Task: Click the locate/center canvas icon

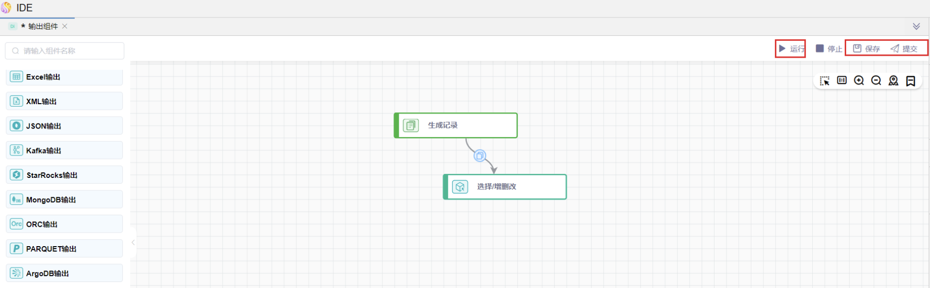Action: (x=894, y=81)
